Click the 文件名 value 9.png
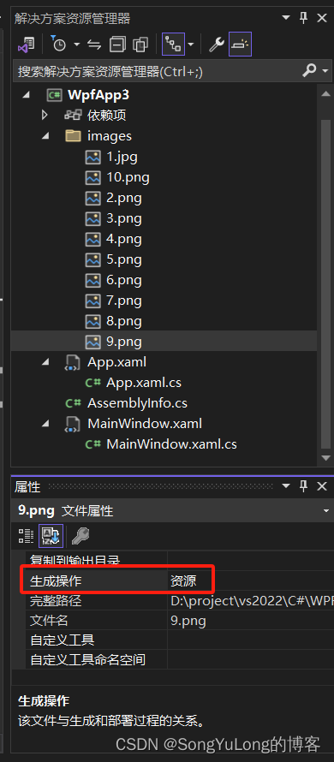334x762 pixels. tap(188, 621)
